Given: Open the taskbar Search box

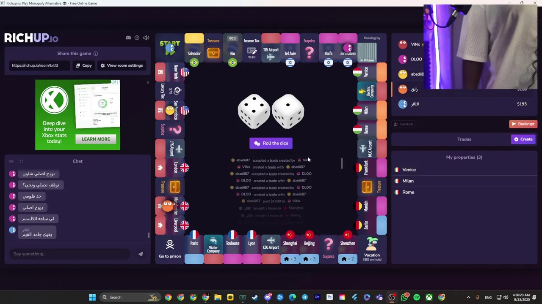Looking at the screenshot, I should tap(129, 297).
